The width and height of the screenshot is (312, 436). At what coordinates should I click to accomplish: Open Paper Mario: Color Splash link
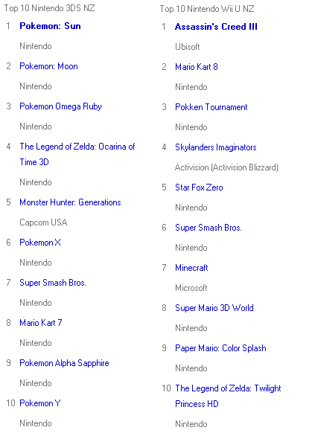click(x=220, y=348)
